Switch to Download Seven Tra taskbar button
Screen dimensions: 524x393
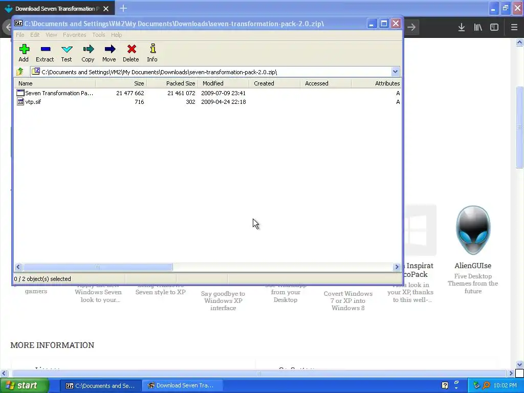tap(182, 386)
